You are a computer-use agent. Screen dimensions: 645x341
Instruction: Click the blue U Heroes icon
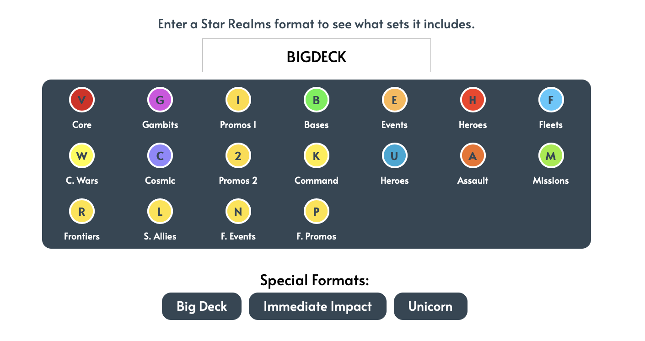pyautogui.click(x=394, y=155)
